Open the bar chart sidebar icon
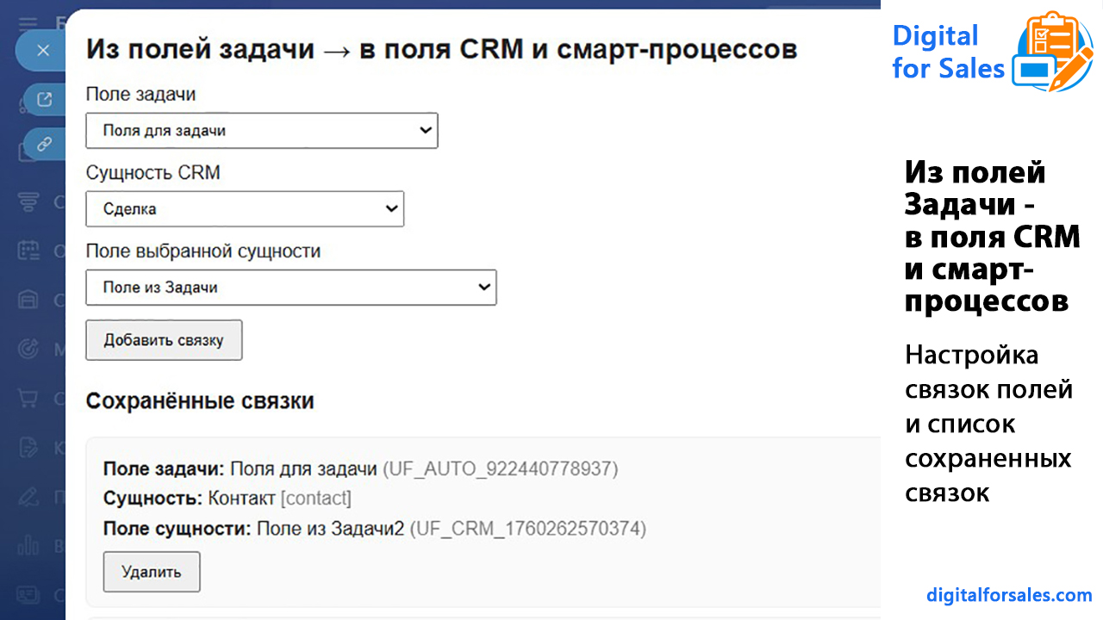1103x620 pixels. (28, 546)
